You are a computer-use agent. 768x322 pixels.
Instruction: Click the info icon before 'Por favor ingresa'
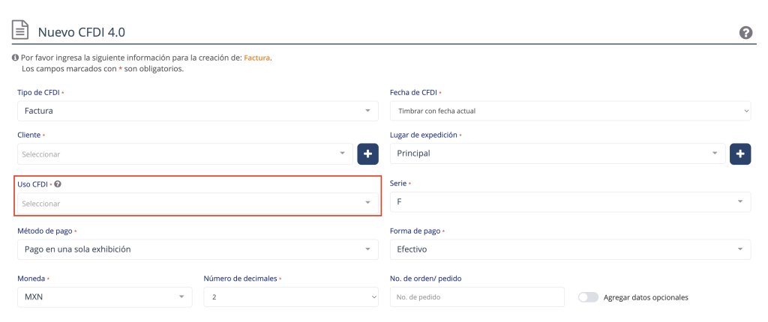click(15, 58)
